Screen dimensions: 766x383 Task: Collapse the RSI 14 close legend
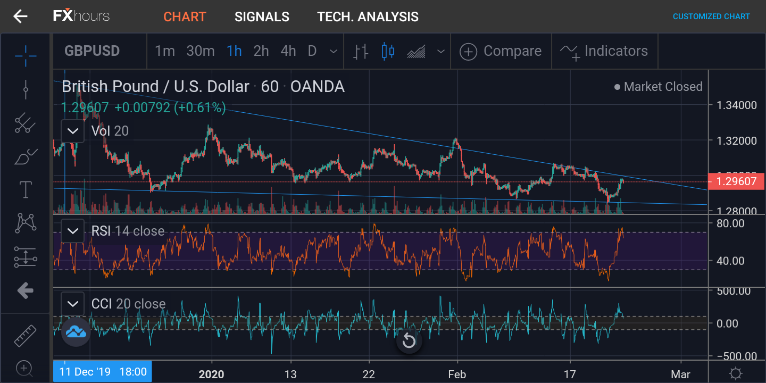click(72, 231)
